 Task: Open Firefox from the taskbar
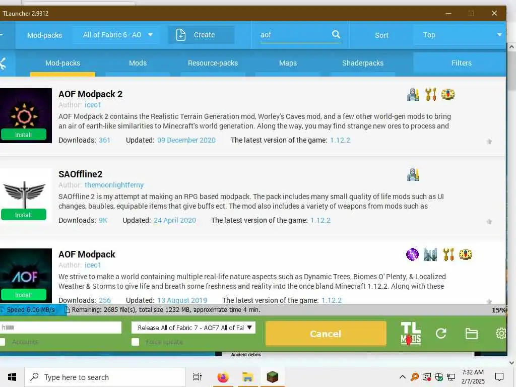[x=223, y=377]
